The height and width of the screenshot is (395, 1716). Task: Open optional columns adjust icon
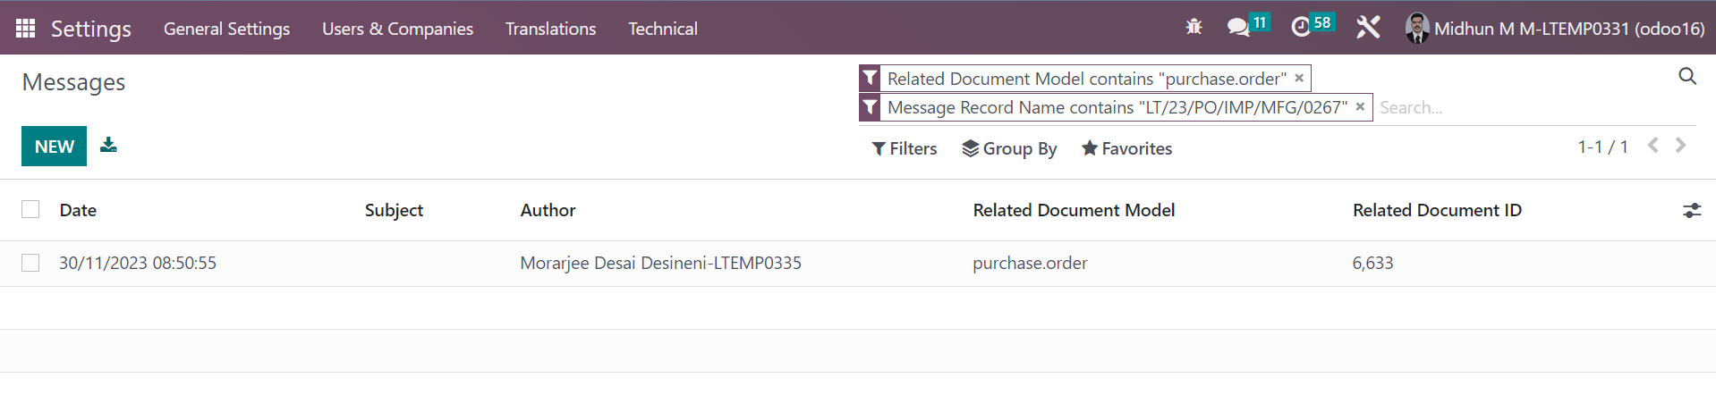point(1691,211)
